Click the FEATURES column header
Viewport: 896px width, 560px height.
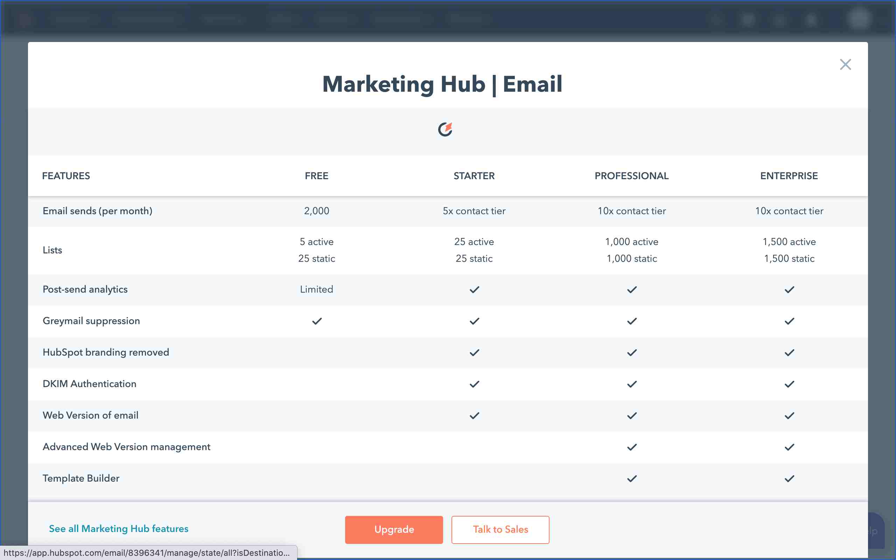(x=66, y=176)
